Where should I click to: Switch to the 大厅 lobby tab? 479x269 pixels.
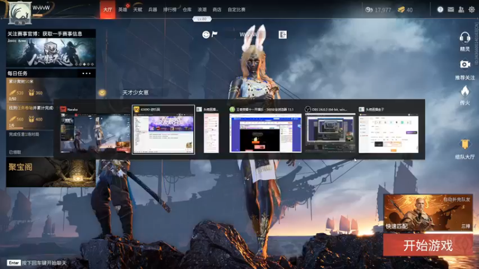point(108,10)
